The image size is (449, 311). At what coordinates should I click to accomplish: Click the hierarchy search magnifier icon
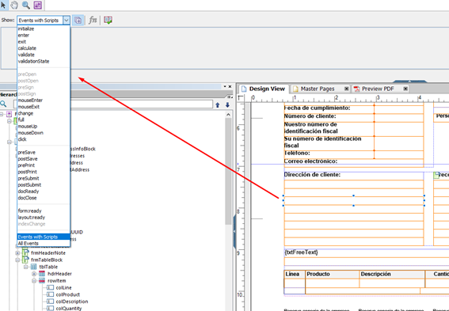click(x=3, y=104)
